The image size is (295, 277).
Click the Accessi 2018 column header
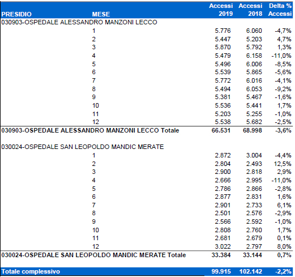pos(250,10)
